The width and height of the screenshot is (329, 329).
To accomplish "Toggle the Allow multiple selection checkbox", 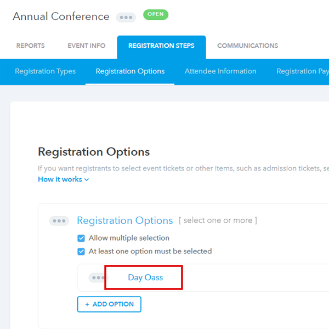I will pos(81,238).
